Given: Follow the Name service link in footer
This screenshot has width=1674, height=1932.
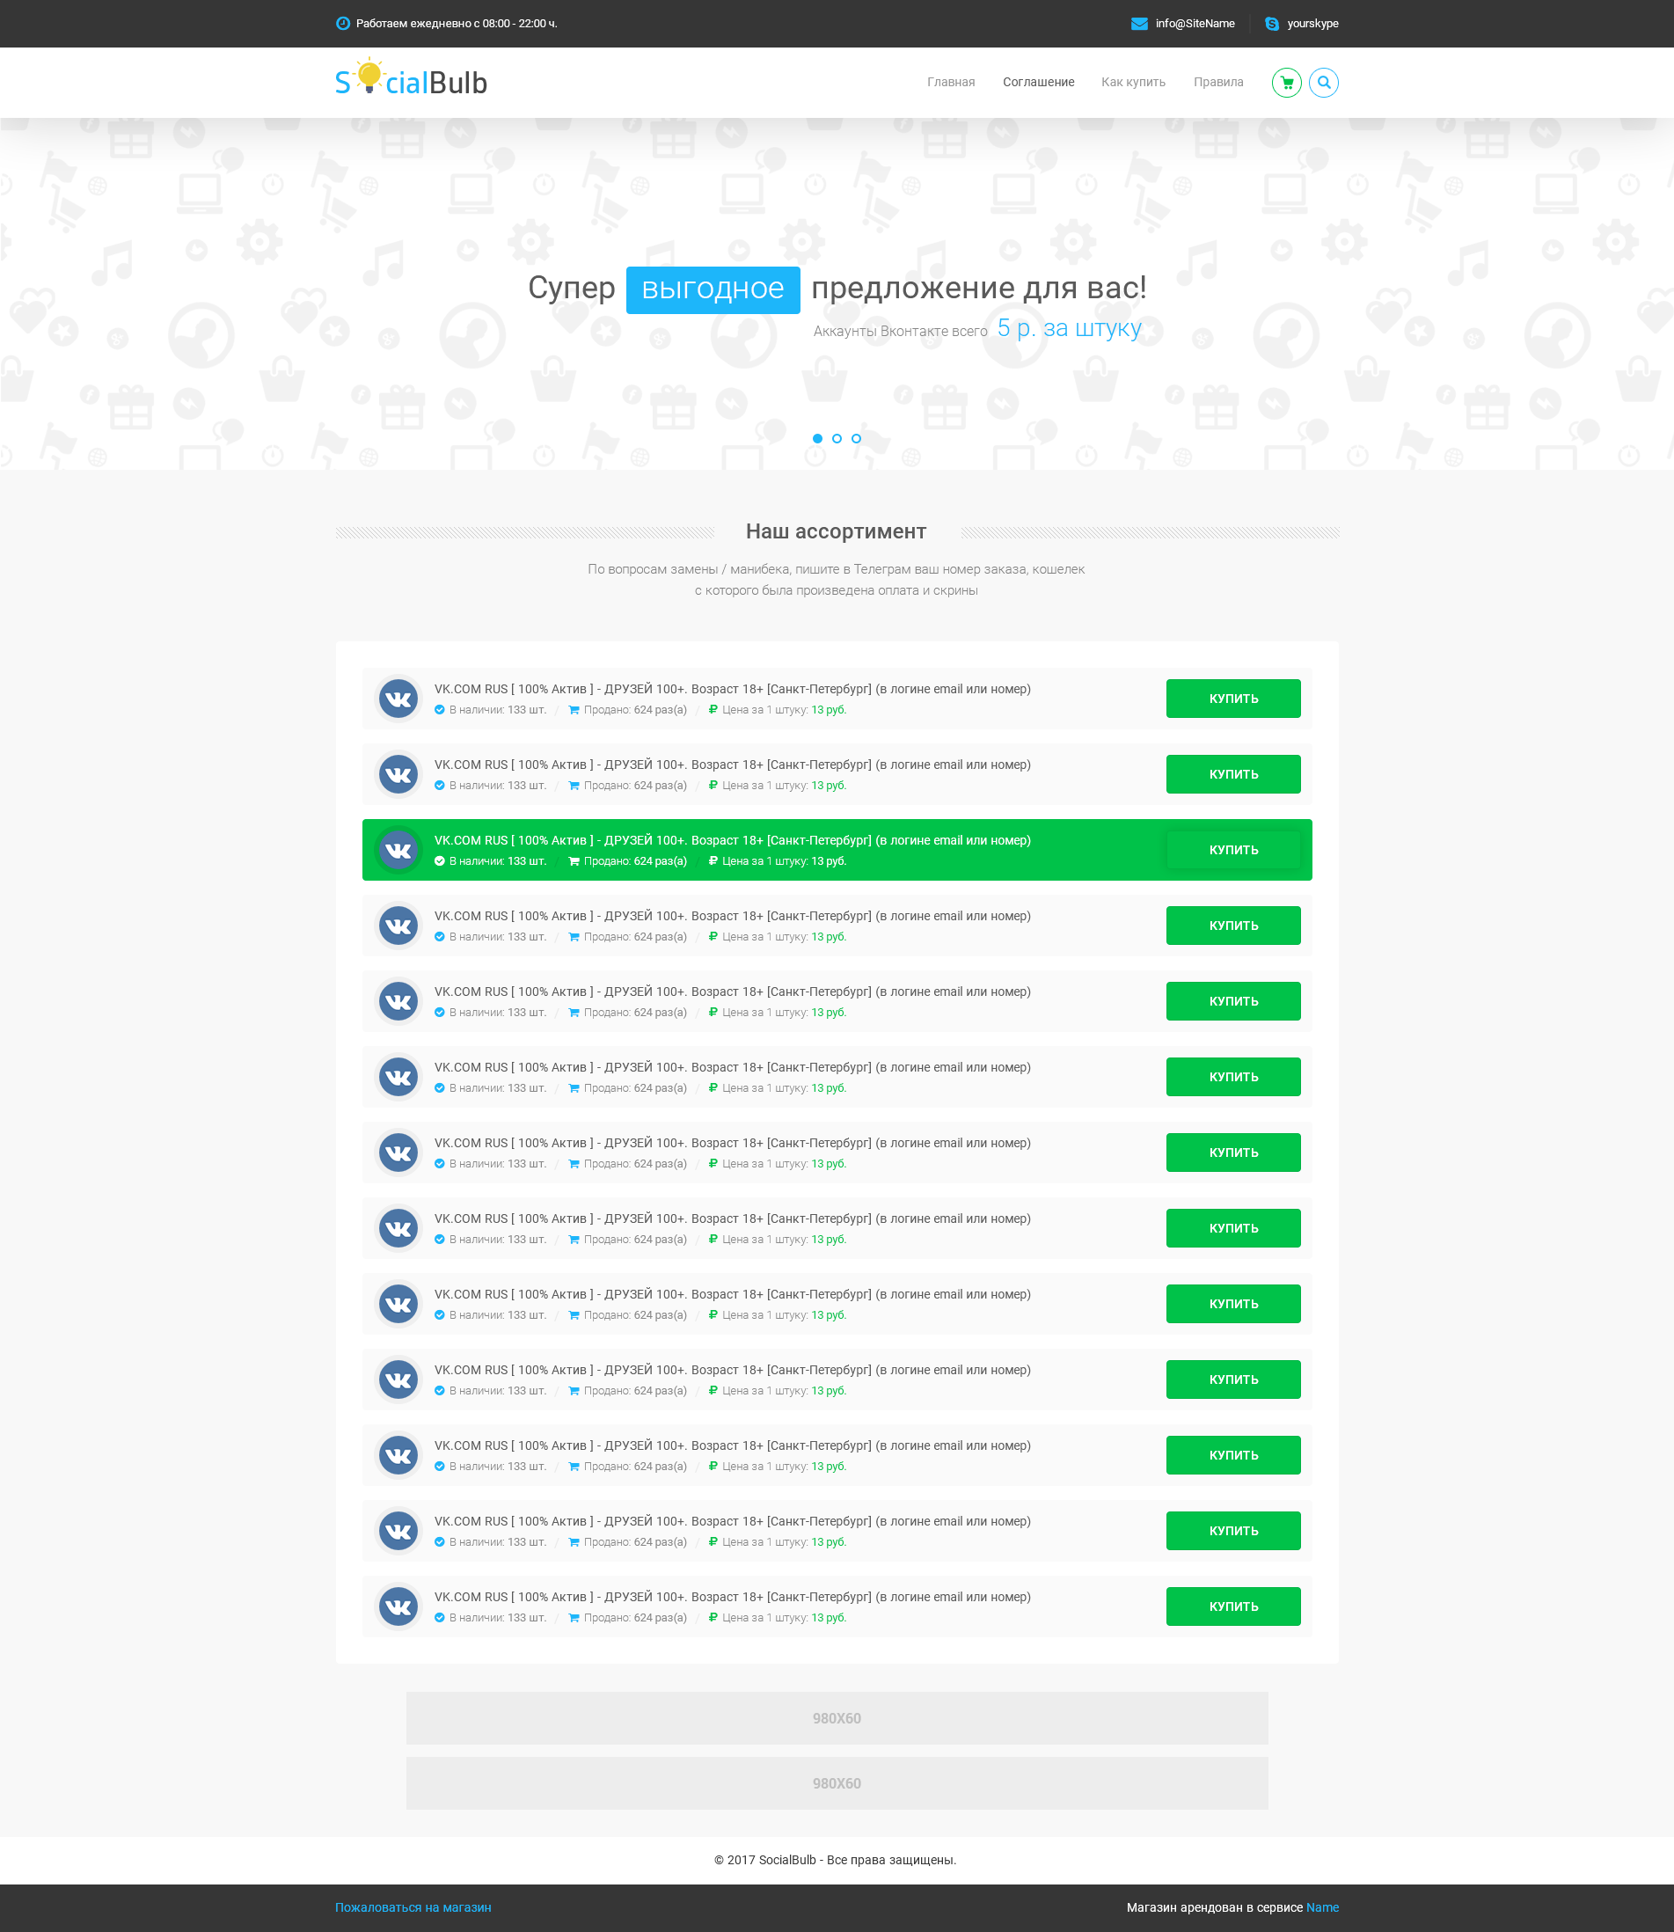Looking at the screenshot, I should [1322, 1907].
